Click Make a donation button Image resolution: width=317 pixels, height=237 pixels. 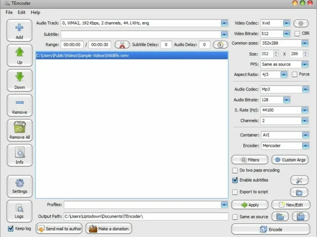109,229
